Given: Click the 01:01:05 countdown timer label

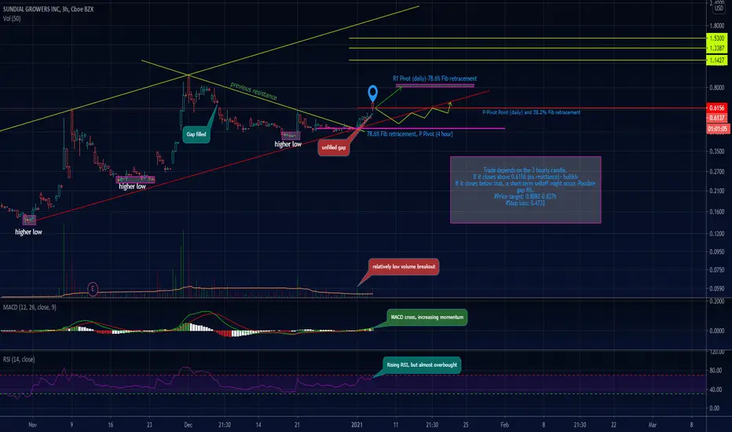Looking at the screenshot, I should coord(718,129).
